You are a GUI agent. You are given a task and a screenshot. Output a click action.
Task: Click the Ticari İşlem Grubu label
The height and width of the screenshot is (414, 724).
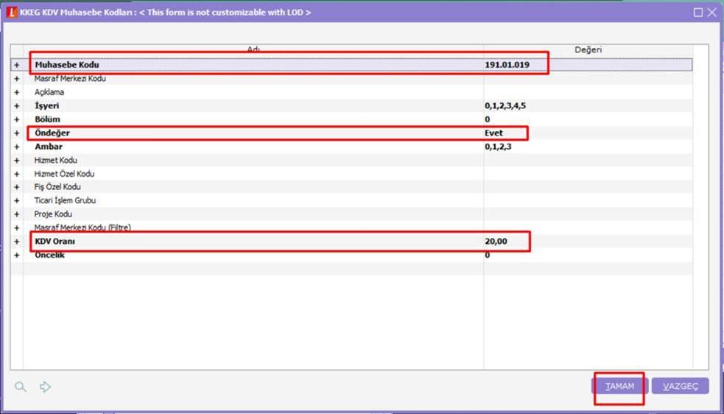[x=65, y=200]
